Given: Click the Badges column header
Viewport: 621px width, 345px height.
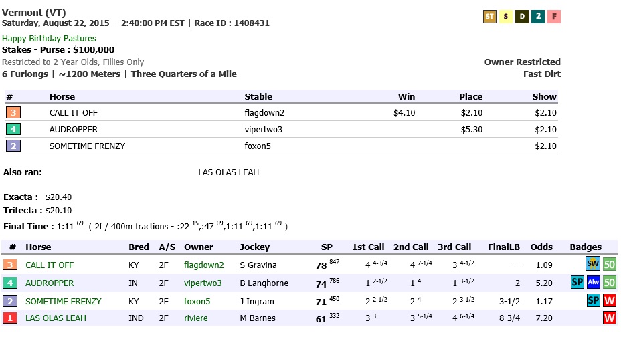Looking at the screenshot, I should click(x=586, y=247).
